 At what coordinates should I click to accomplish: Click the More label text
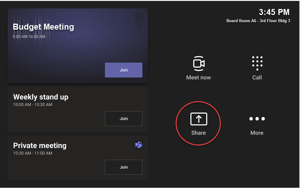257,133
